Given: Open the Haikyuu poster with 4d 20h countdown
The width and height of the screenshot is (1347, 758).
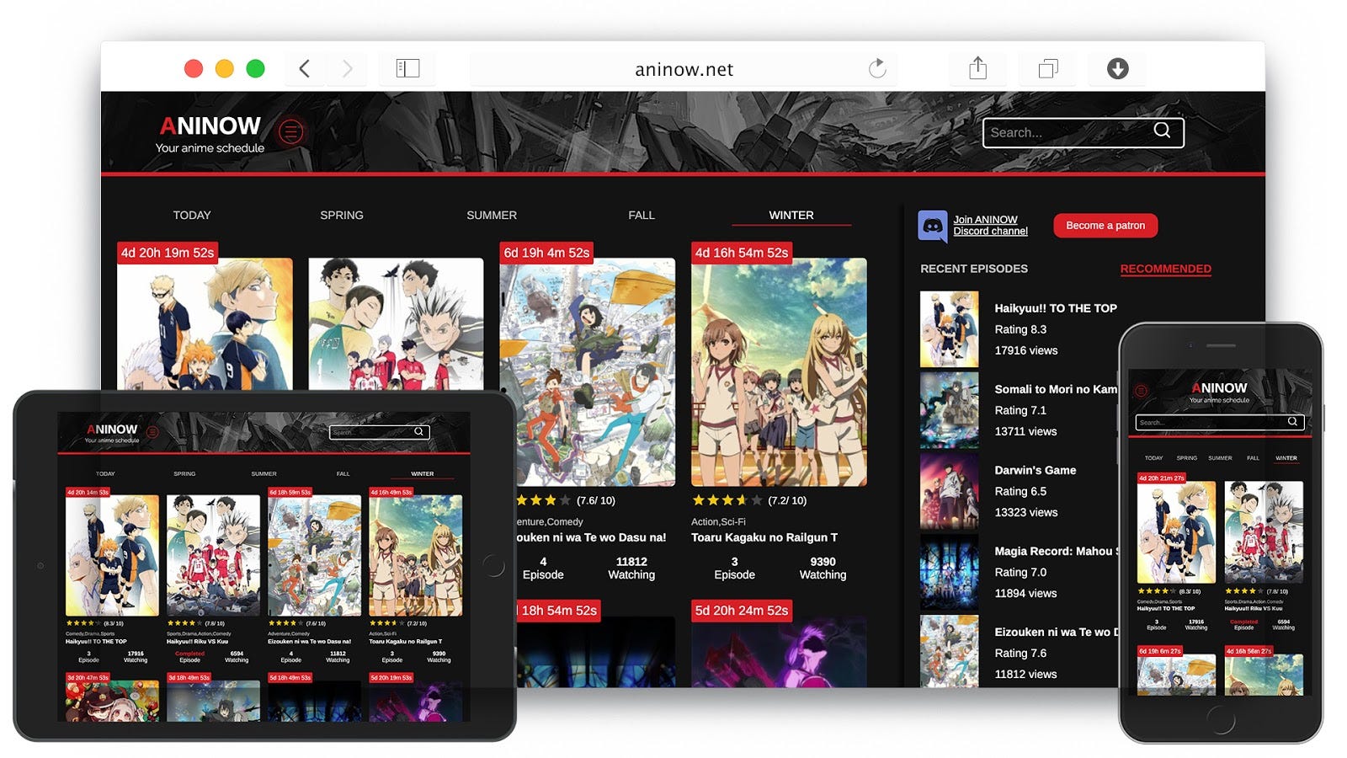Looking at the screenshot, I should tap(205, 323).
